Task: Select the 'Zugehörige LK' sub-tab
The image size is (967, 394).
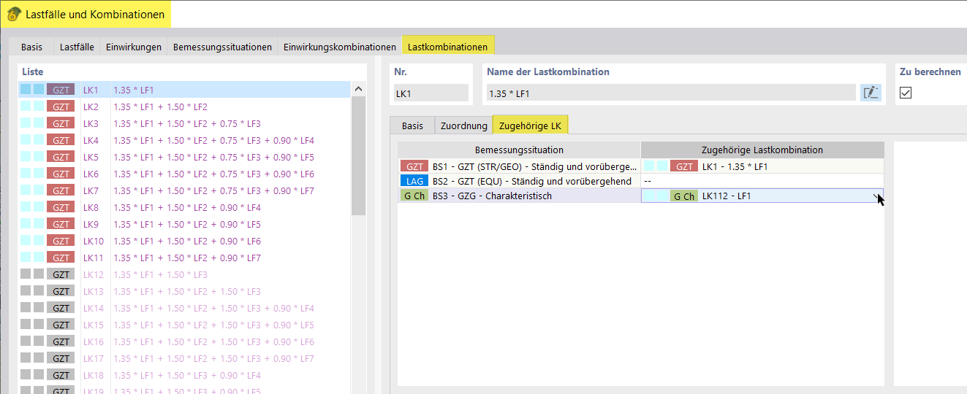Action: point(531,125)
